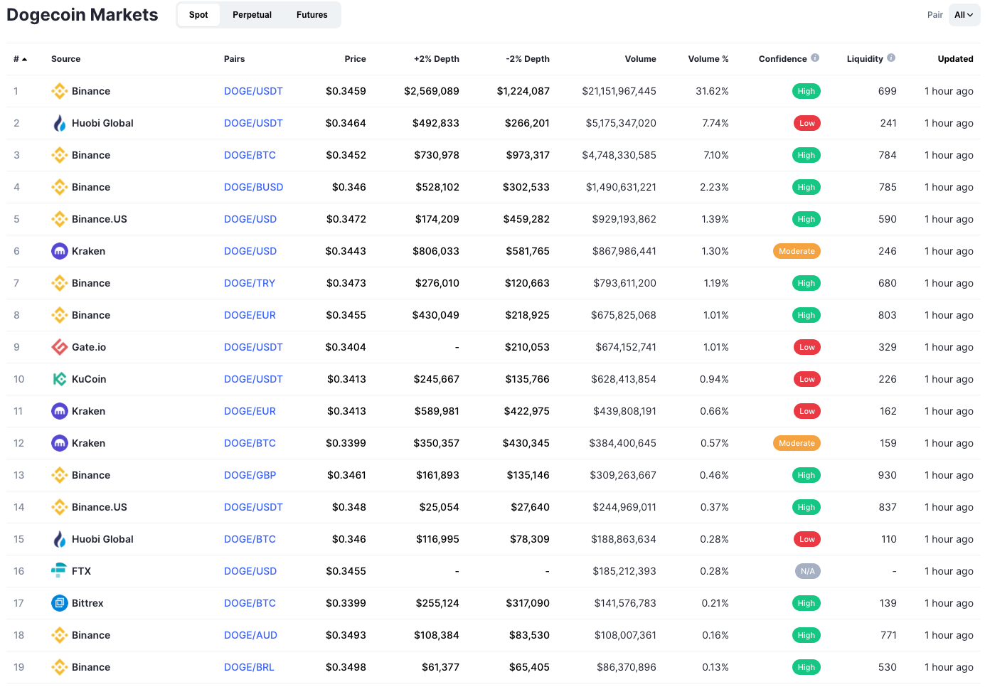
Task: Click the FTX logo in row 16
Action: tap(60, 571)
